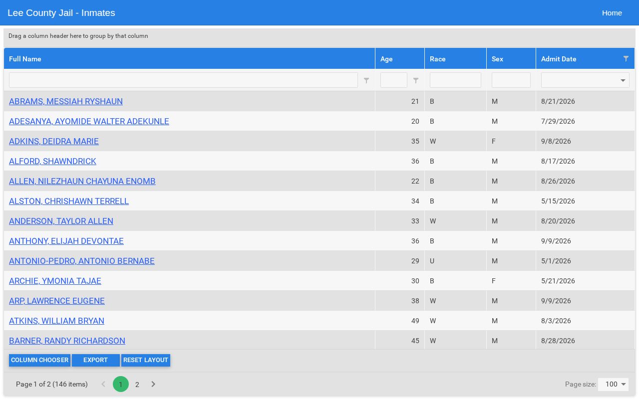This screenshot has width=639, height=399.
Task: Open Full Name filter operation icon
Action: tap(366, 80)
